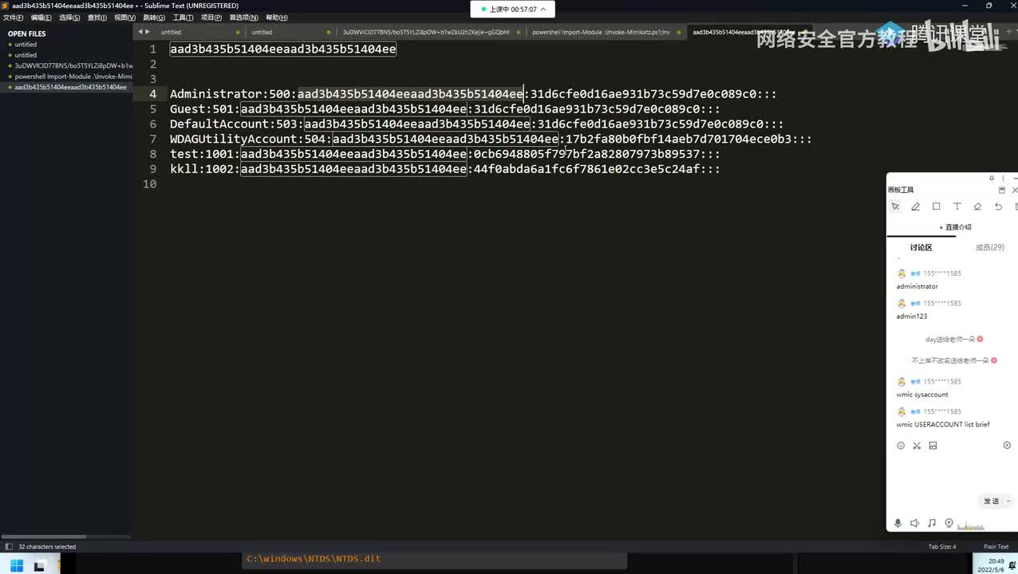Open the 帮助(H) menu
Viewport: 1018px width, 574px height.
point(277,18)
